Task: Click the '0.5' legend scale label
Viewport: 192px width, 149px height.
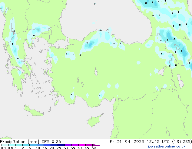Action: (x=11, y=148)
